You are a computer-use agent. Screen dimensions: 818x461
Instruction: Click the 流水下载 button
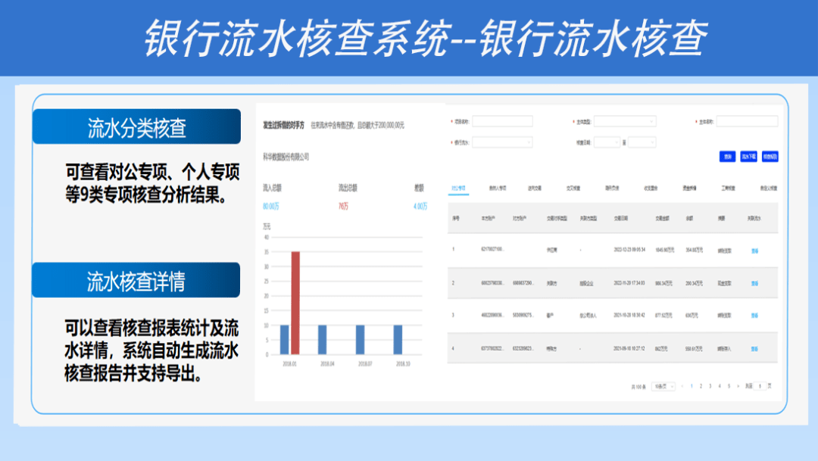tap(748, 157)
